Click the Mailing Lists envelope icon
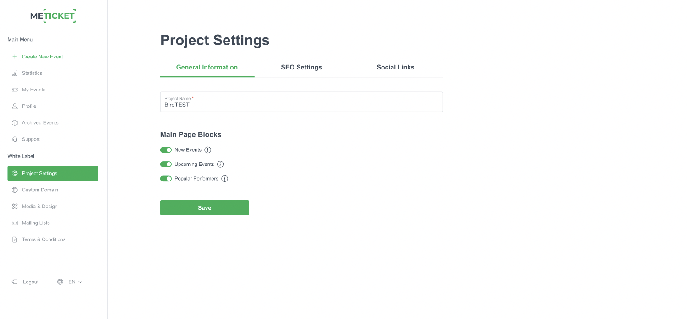687x319 pixels. pyautogui.click(x=15, y=223)
